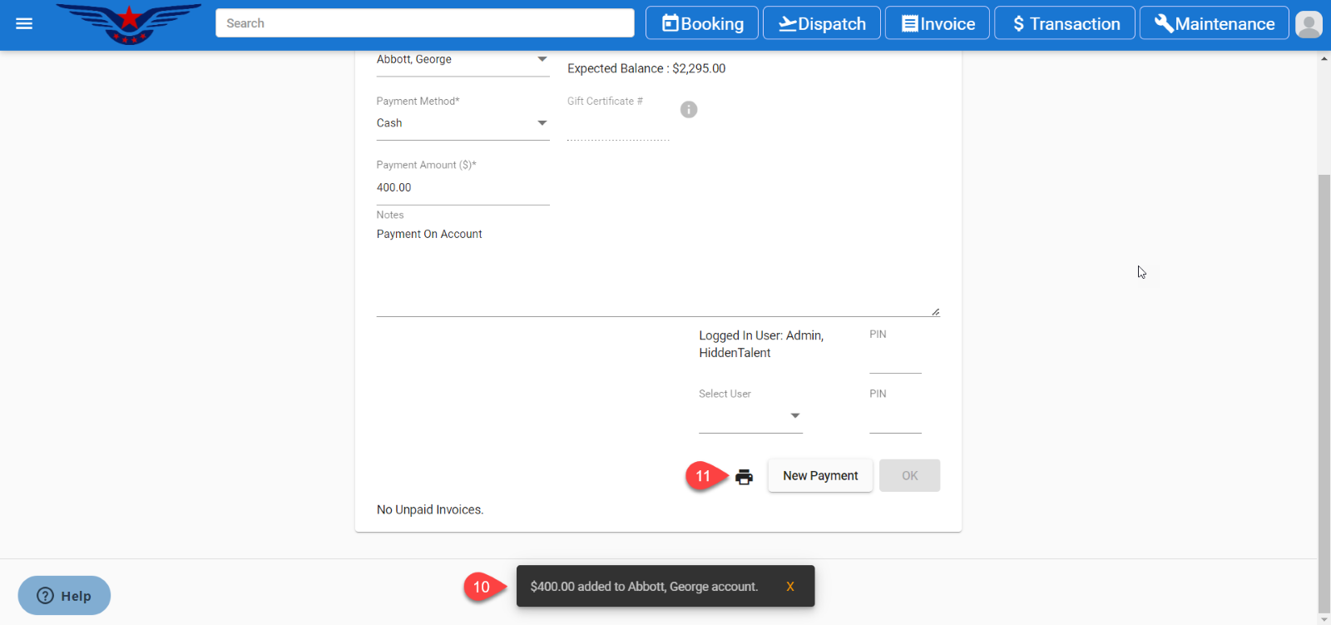
Task: Open the hamburger navigation menu
Action: point(24,23)
